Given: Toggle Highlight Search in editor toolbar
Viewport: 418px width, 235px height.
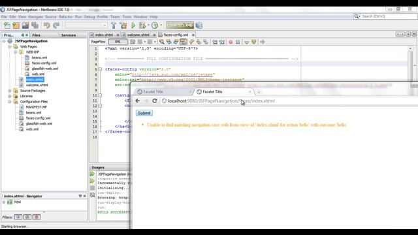Looking at the screenshot, I should [x=183, y=42].
